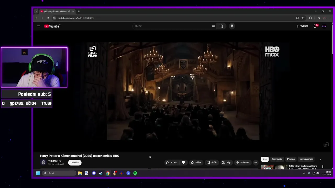Click the Chrome address bar URL
Image resolution: width=335 pixels, height=188 pixels.
coord(76,18)
